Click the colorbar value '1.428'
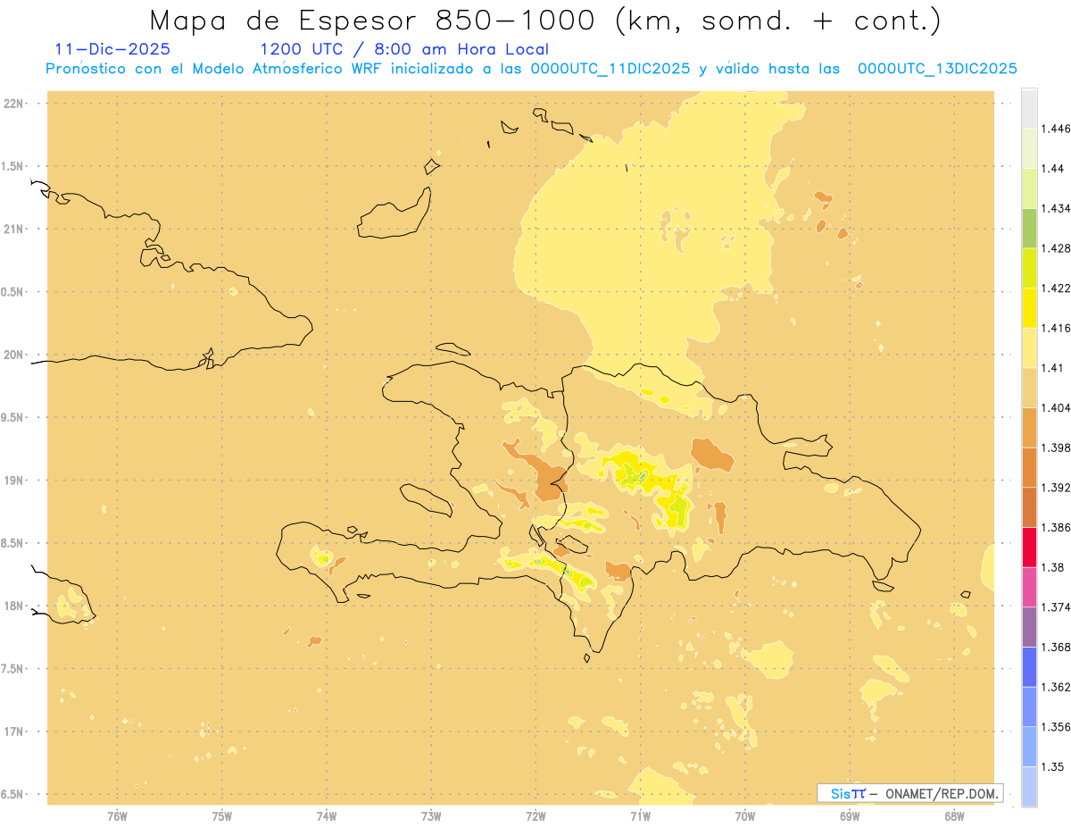Screen dimensions: 1071x828 click(x=1055, y=248)
